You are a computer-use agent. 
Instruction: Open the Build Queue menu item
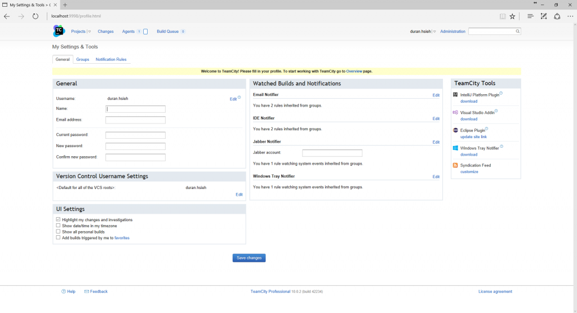point(167,32)
